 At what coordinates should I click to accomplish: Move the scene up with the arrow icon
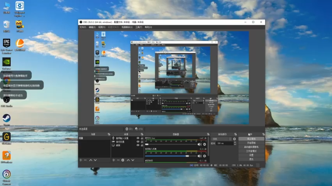click(x=91, y=160)
